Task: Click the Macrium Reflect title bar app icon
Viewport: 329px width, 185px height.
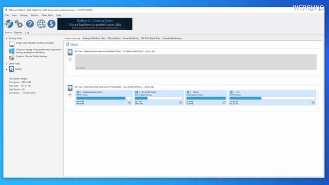Action: point(6,10)
